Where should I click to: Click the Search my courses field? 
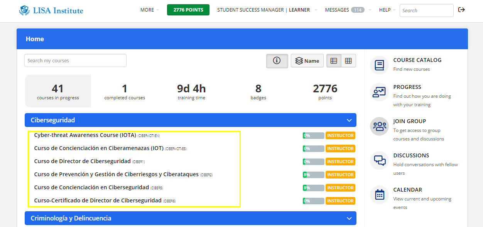(x=75, y=60)
